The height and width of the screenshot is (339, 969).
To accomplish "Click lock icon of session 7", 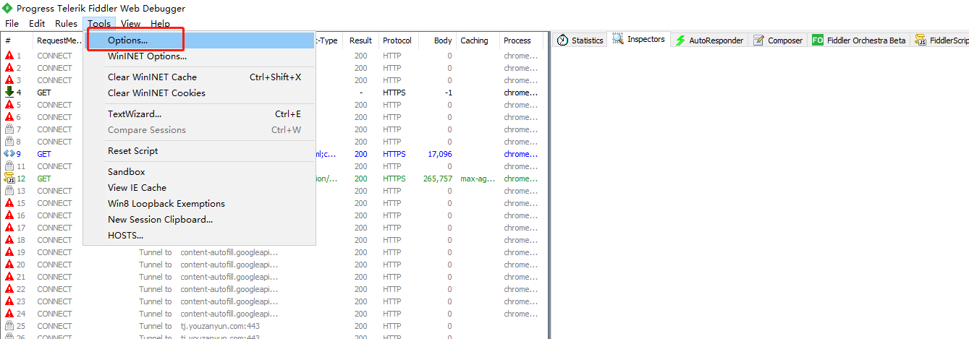I will (9, 129).
